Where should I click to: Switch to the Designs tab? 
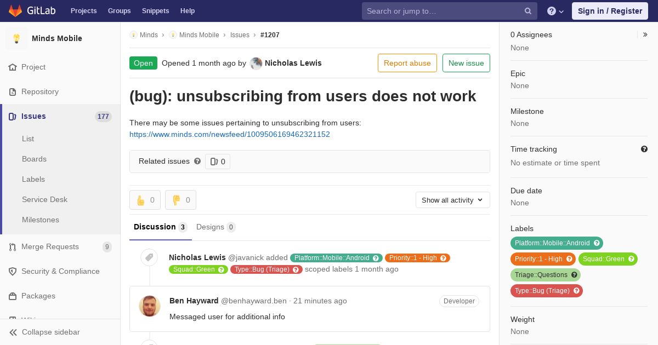click(x=216, y=227)
